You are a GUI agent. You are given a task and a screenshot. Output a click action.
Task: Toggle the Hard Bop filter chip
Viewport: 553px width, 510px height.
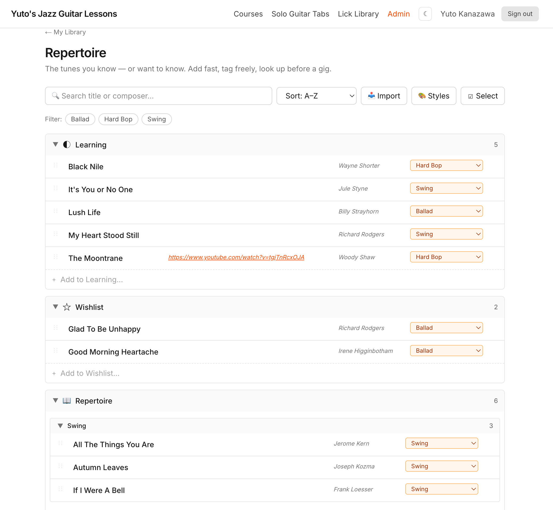(118, 119)
